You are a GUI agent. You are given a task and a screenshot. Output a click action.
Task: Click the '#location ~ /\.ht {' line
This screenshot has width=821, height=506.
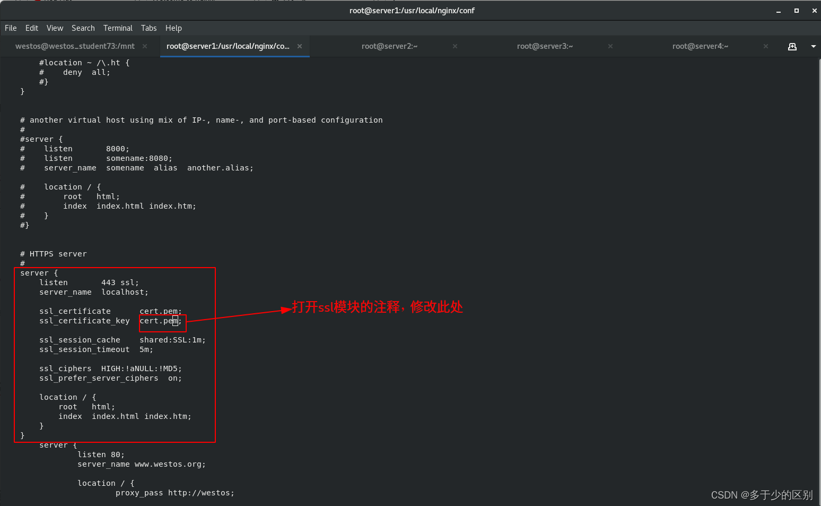pyautogui.click(x=84, y=63)
